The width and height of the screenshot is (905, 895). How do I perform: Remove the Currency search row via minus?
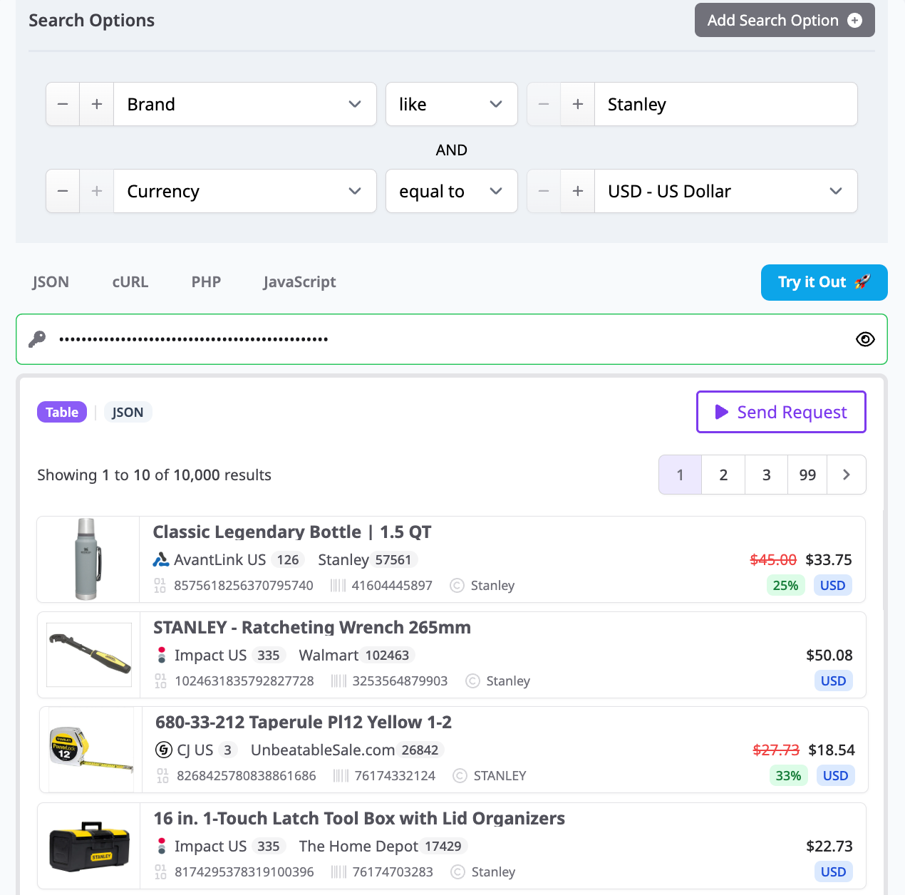63,191
